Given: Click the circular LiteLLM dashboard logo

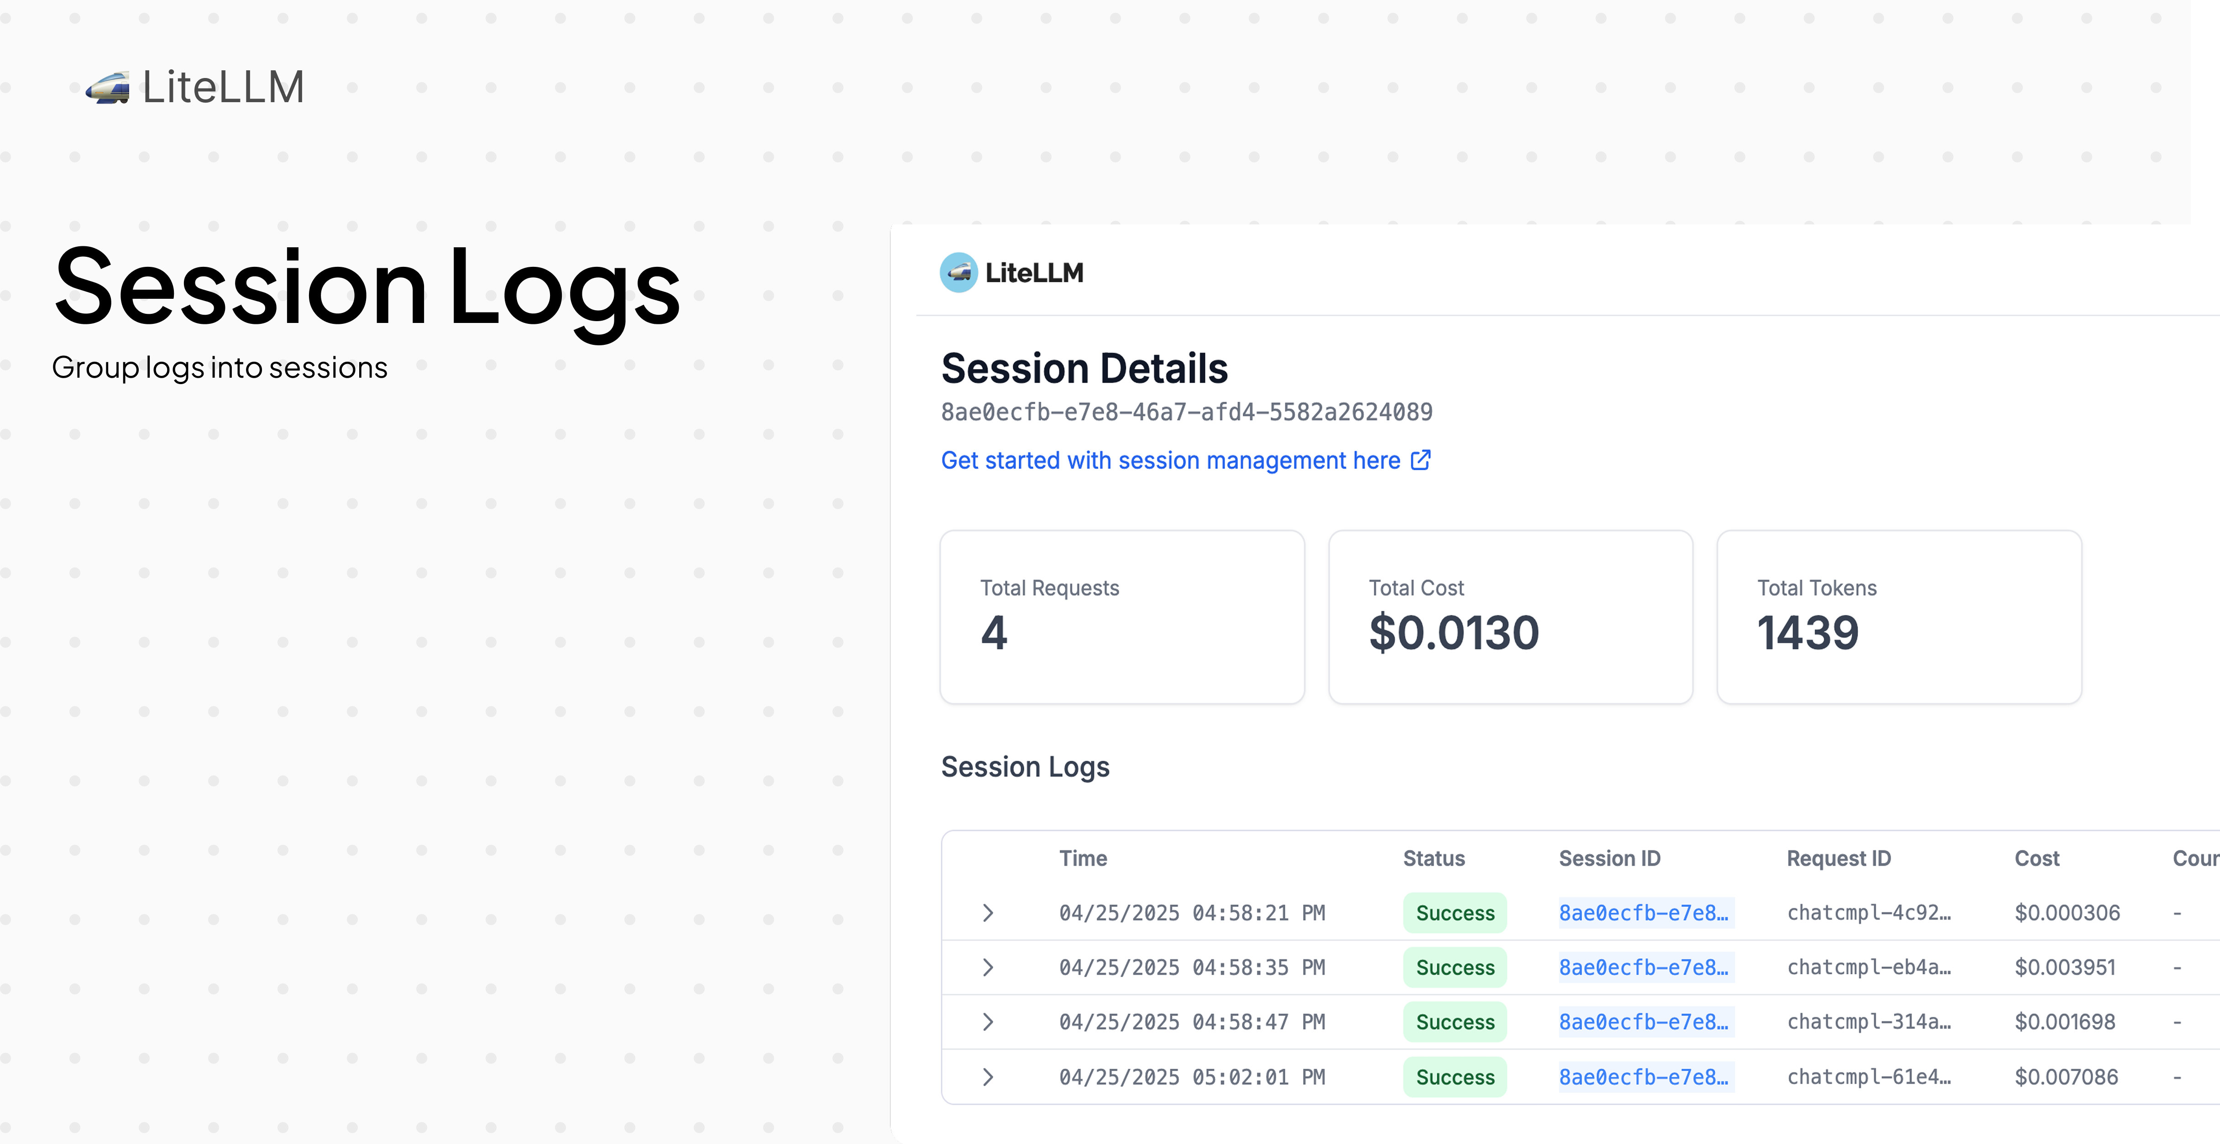Looking at the screenshot, I should pyautogui.click(x=958, y=273).
